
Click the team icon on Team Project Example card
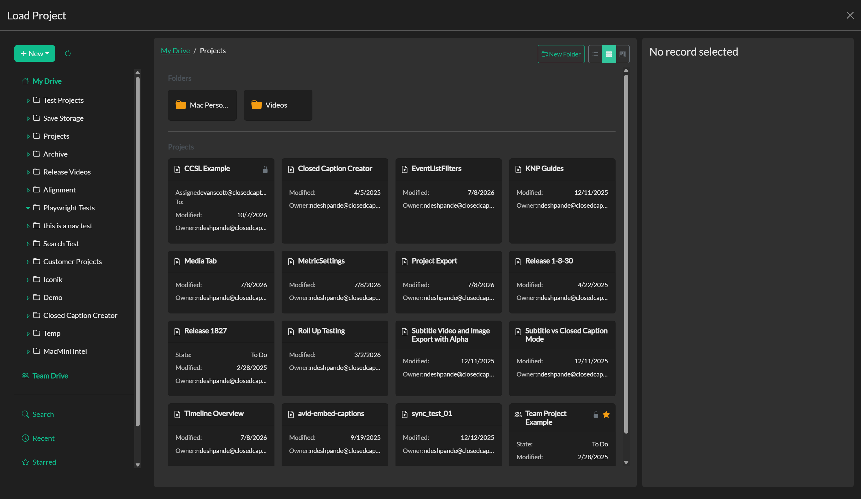coord(518,414)
